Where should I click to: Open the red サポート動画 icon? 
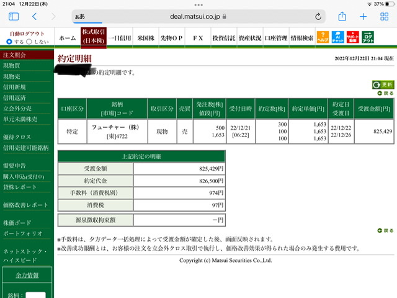pos(353,37)
